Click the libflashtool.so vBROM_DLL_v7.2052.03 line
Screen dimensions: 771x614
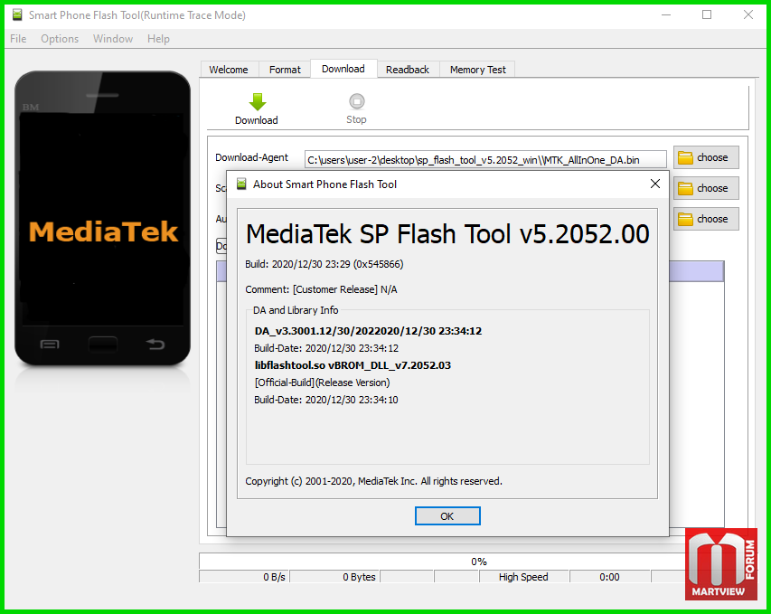[353, 365]
